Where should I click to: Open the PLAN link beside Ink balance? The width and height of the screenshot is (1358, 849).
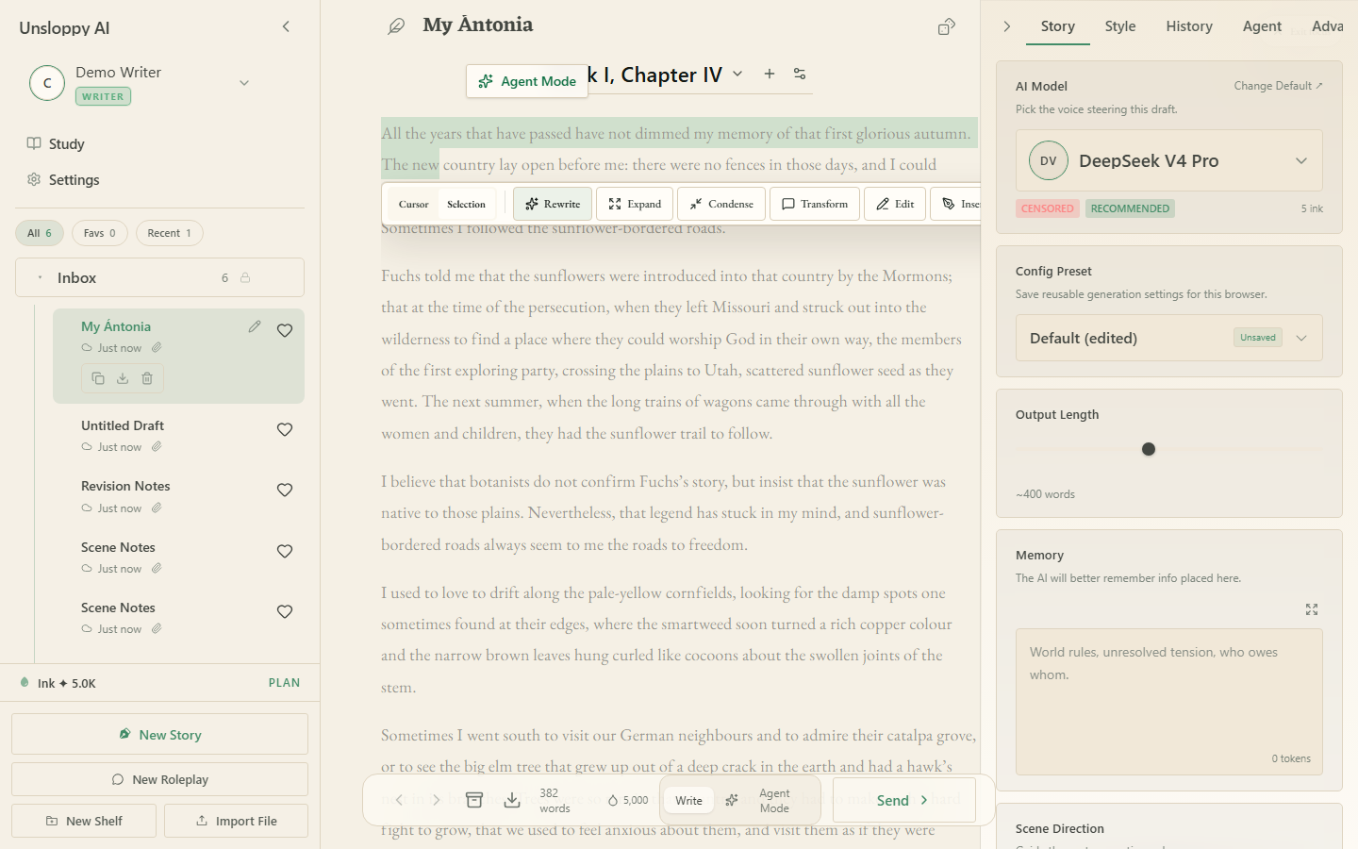tap(284, 683)
